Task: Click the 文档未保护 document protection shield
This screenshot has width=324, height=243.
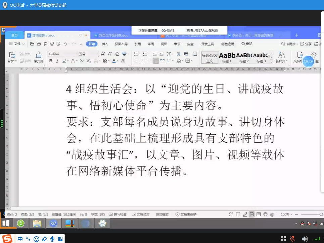Action: click(x=186, y=214)
